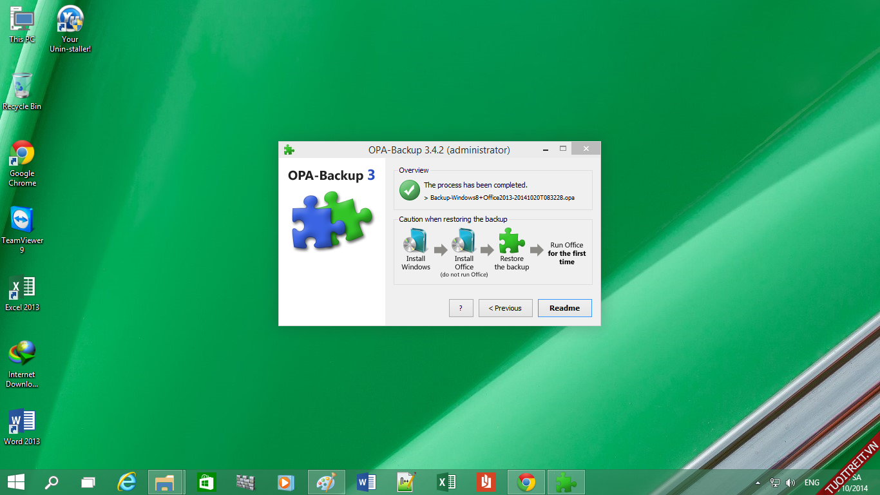Select Your Uninstaller desktop icon
880x495 pixels.
(x=70, y=19)
